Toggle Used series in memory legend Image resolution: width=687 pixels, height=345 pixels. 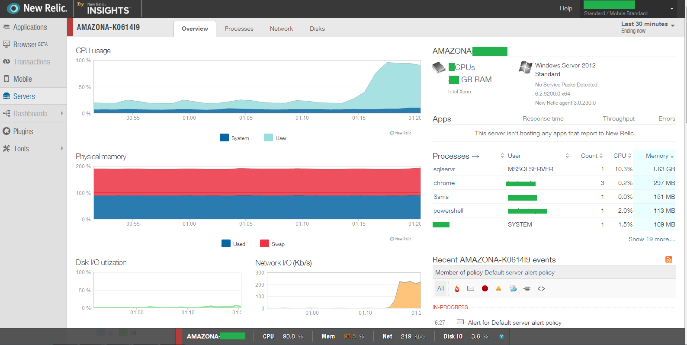pos(233,244)
